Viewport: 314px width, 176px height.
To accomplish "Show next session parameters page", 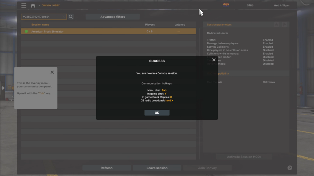I will pos(285,24).
